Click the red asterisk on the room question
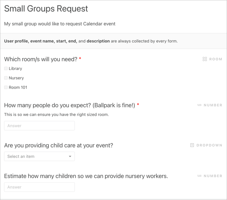 click(x=81, y=58)
